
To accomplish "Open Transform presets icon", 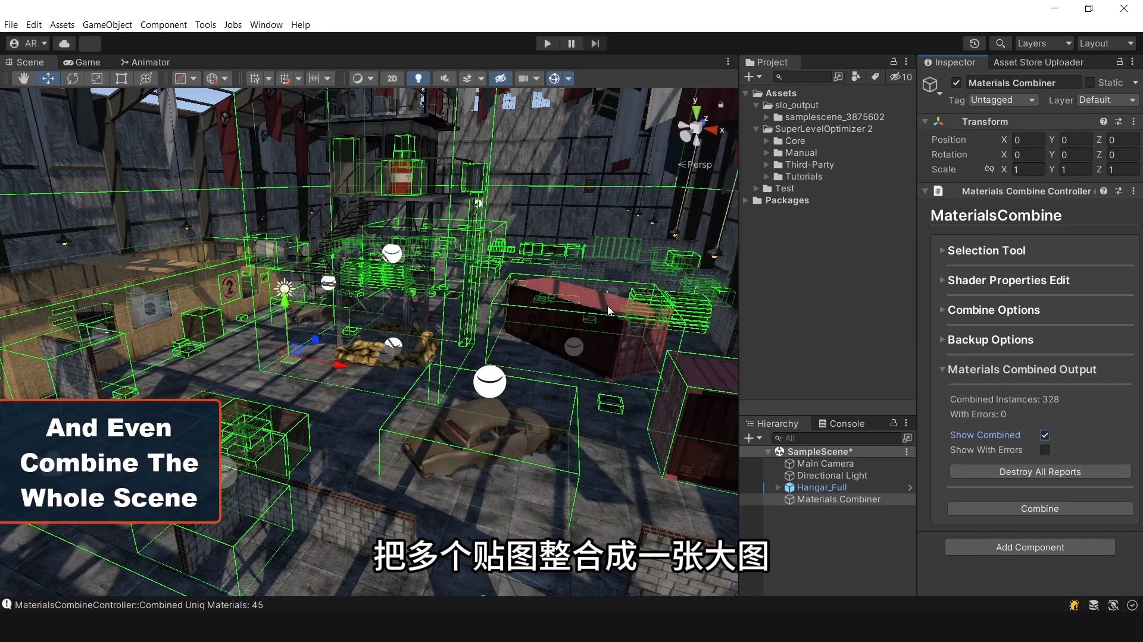I will click(x=1119, y=121).
